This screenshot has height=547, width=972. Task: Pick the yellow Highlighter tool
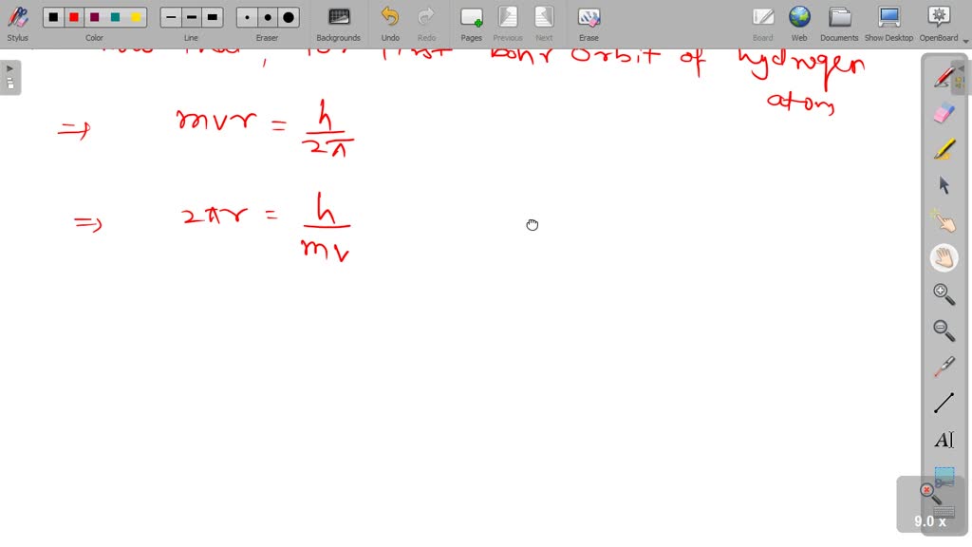pos(944,150)
